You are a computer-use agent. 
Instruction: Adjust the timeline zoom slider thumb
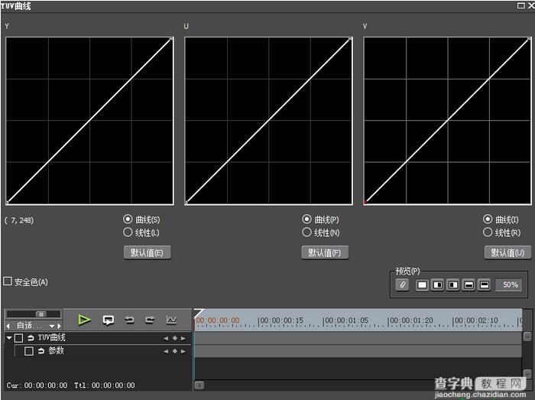pos(41,314)
